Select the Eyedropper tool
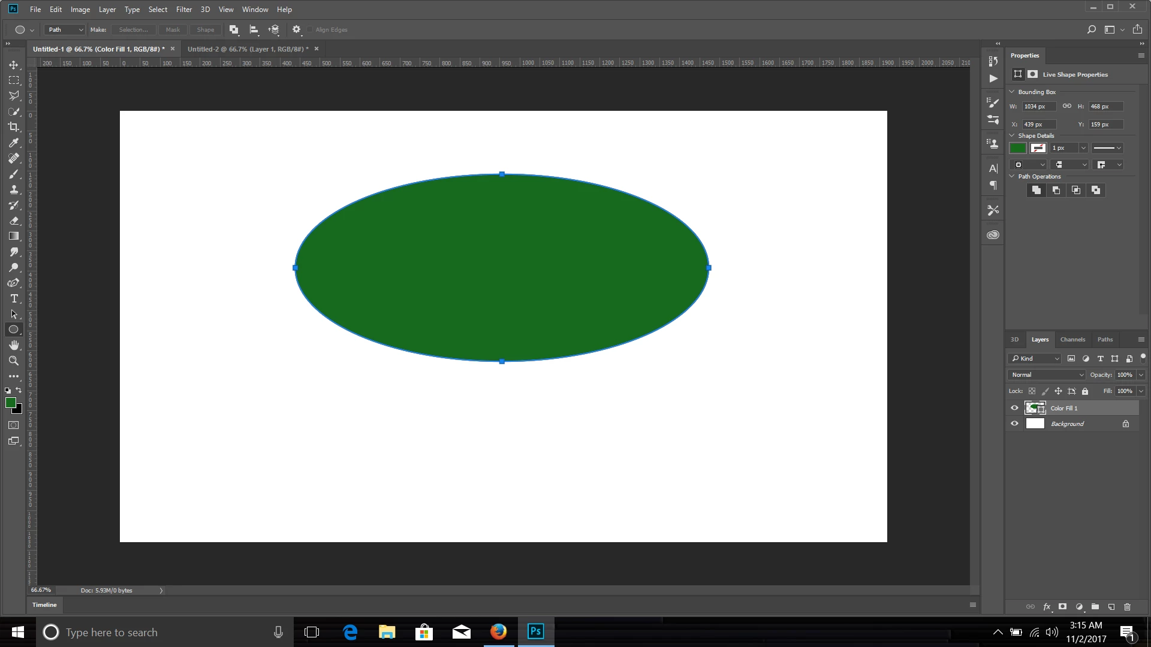The width and height of the screenshot is (1151, 647). tap(14, 143)
